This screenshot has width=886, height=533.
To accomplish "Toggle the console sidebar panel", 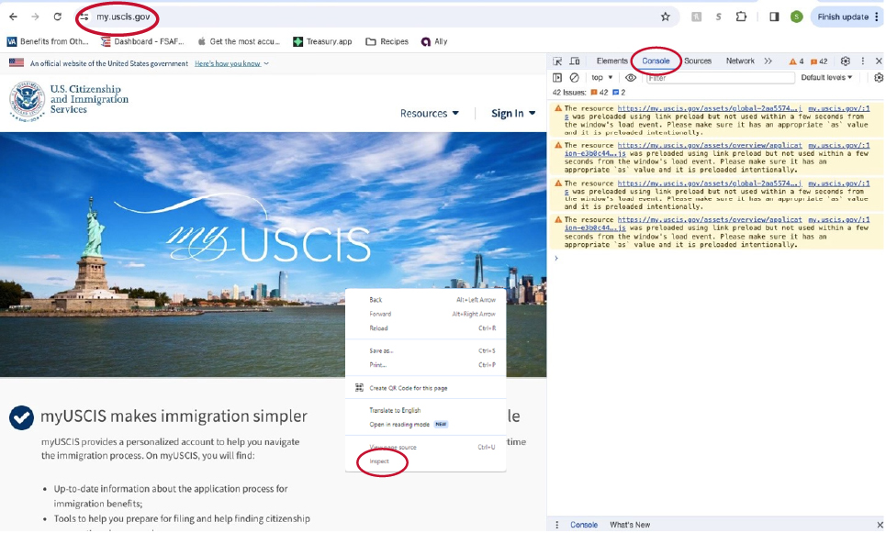I will pos(558,77).
